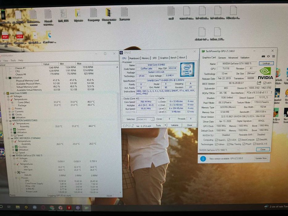The image size is (288, 216).
Task: Switch to the Advanced tab in GPU-Z
Action: click(233, 58)
